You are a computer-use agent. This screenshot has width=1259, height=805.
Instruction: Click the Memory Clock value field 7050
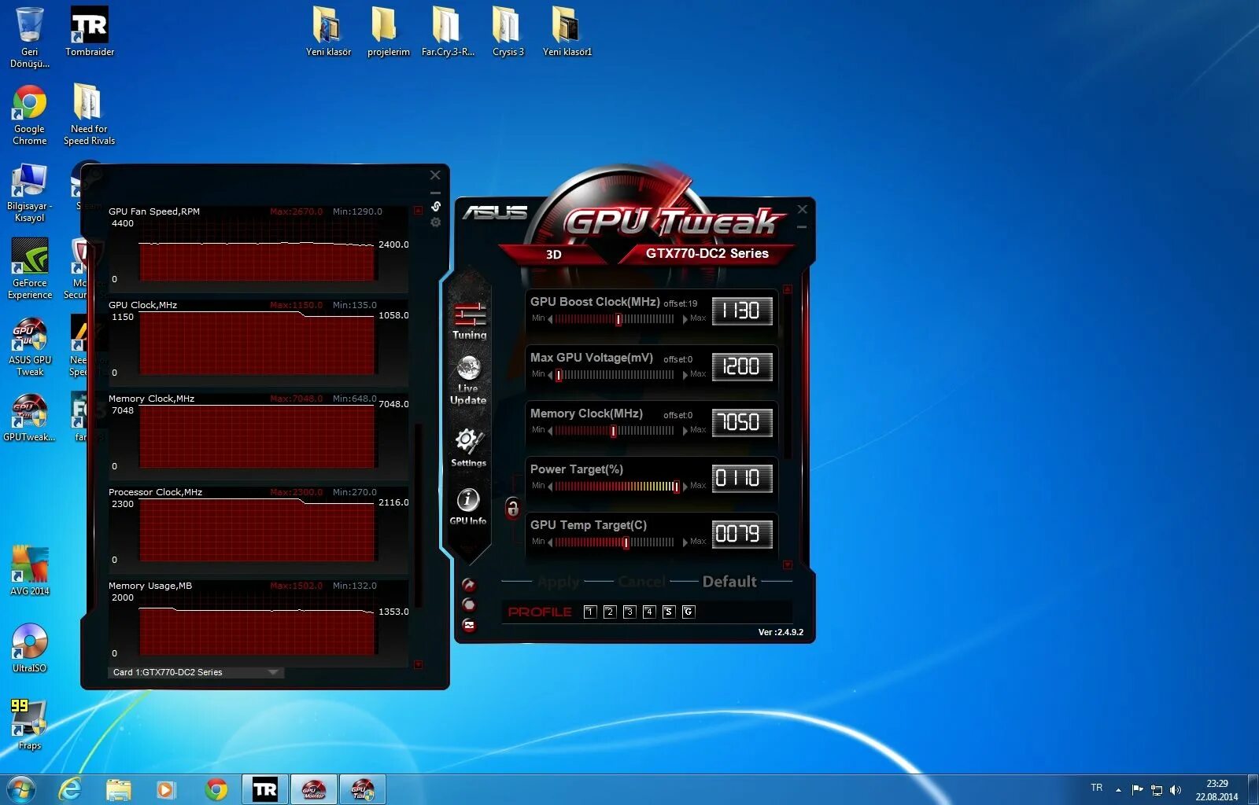click(742, 423)
